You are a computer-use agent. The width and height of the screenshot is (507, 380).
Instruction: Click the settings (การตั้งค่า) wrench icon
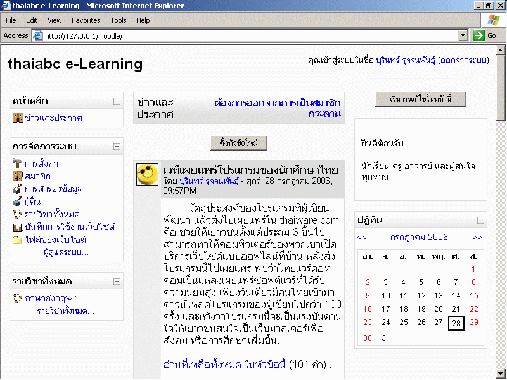[x=18, y=164]
